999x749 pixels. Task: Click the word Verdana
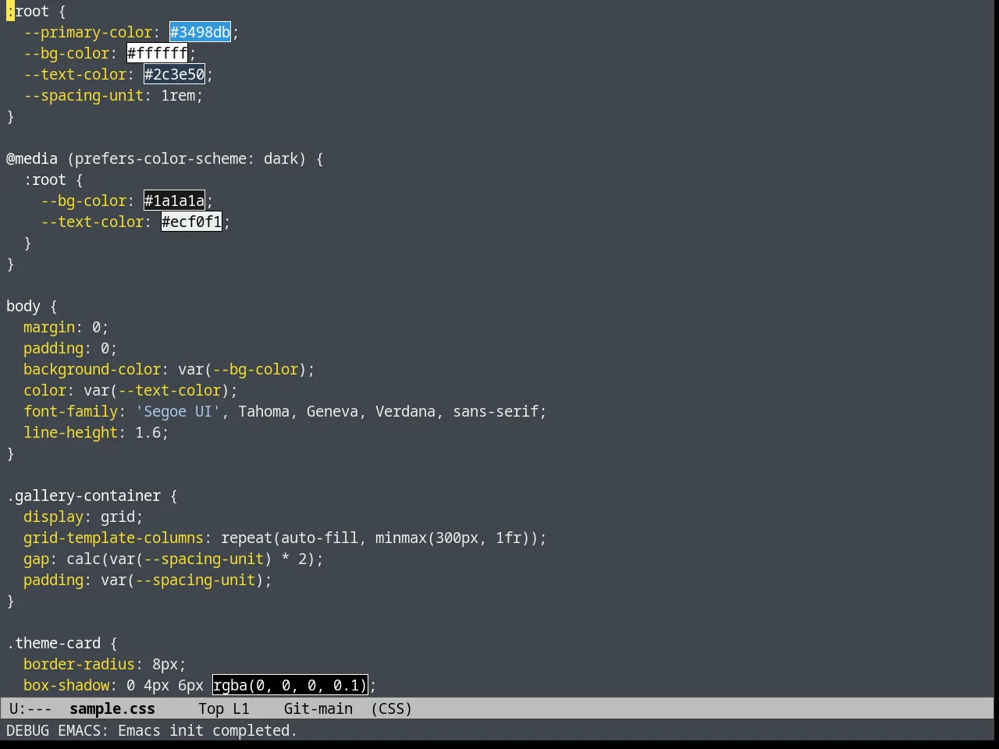pos(405,411)
